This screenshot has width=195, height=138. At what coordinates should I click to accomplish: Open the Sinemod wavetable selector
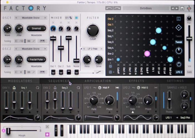click(36, 28)
